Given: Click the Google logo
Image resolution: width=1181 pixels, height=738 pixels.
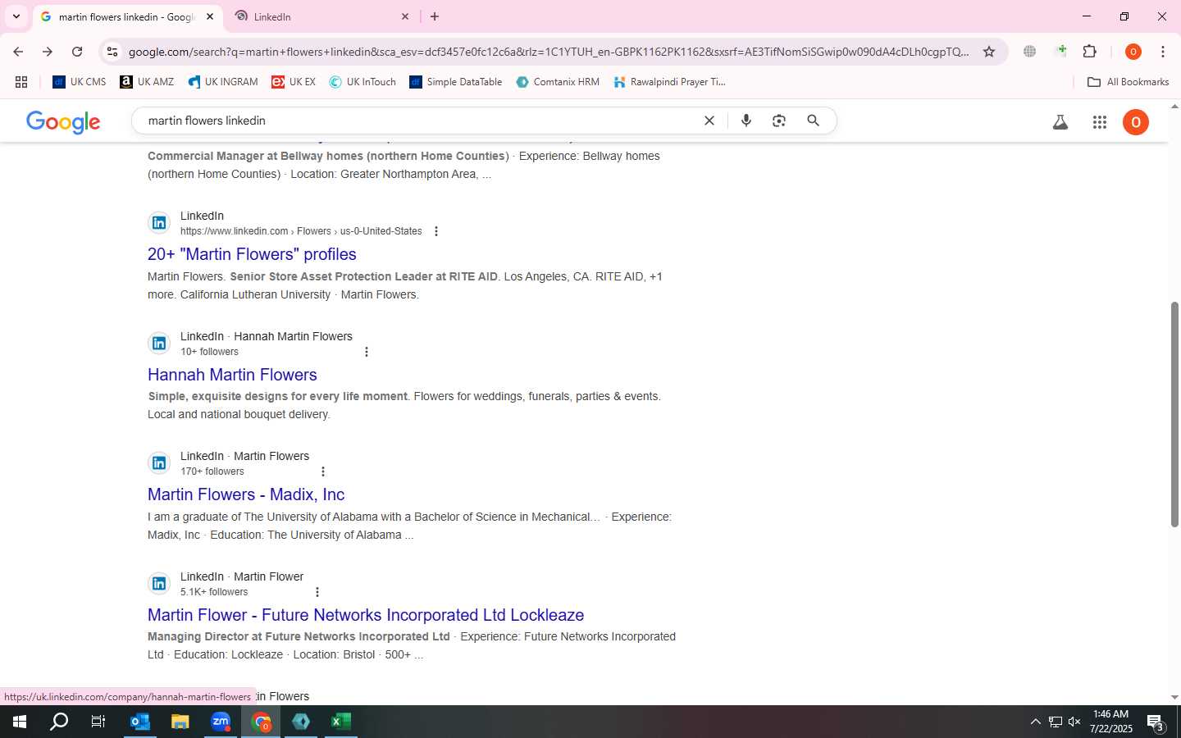Looking at the screenshot, I should pos(63,122).
